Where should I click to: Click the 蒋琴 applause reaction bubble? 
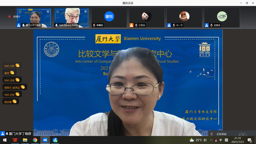[x=9, y=73]
